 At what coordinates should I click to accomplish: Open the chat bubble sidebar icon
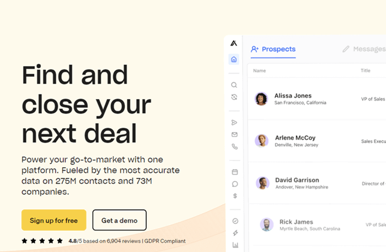[x=234, y=184]
